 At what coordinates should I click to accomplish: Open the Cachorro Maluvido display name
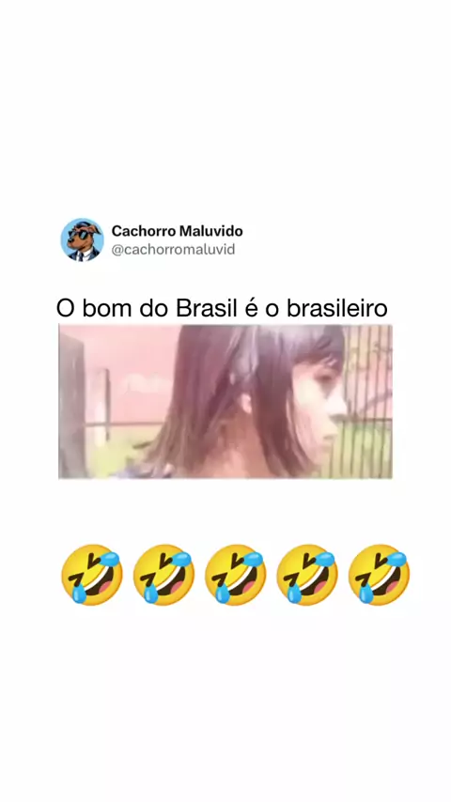pos(178,231)
